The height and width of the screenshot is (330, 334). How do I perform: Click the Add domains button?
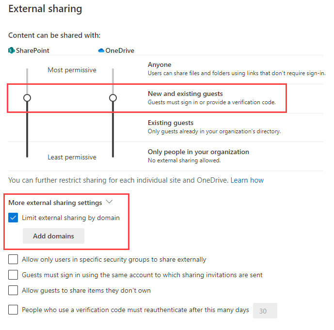[53, 236]
